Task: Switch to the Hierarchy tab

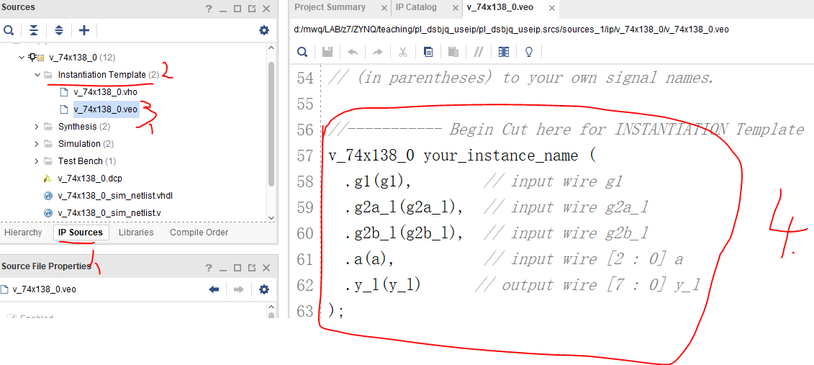Action: click(x=23, y=232)
